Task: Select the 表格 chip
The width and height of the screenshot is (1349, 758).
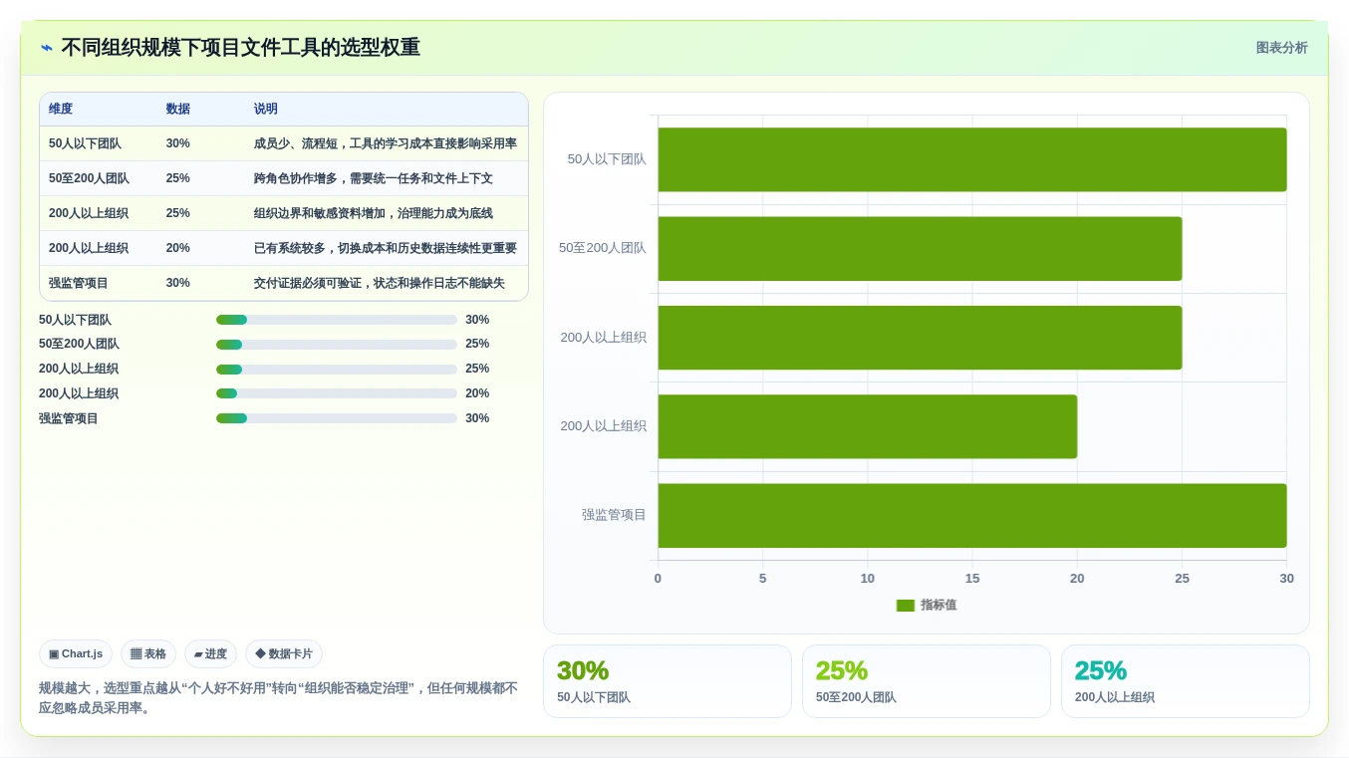Action: point(148,654)
